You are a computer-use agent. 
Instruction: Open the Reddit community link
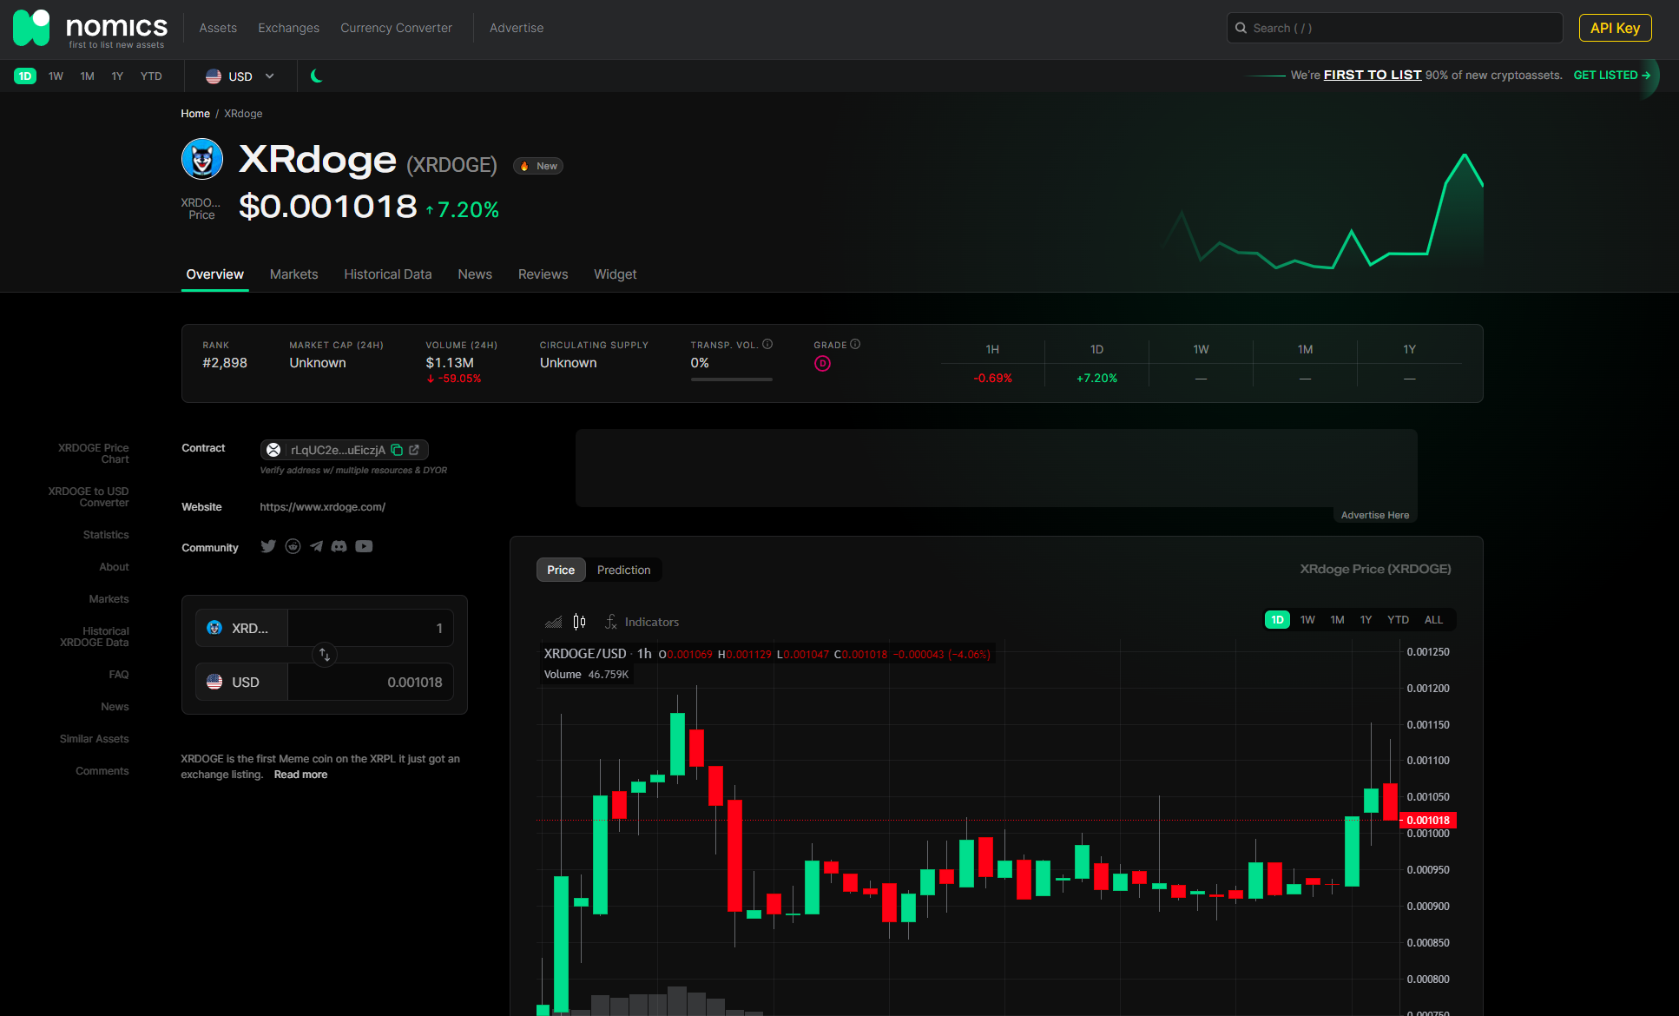pyautogui.click(x=293, y=546)
